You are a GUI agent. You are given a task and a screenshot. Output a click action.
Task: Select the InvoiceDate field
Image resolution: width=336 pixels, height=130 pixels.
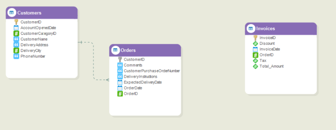tap(270, 49)
